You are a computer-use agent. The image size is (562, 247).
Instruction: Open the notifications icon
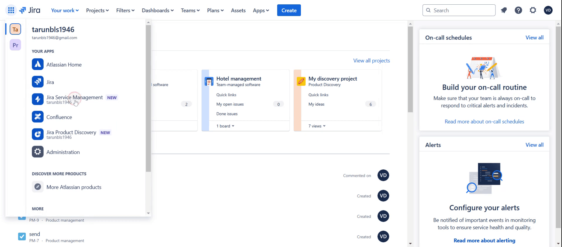pos(504,10)
